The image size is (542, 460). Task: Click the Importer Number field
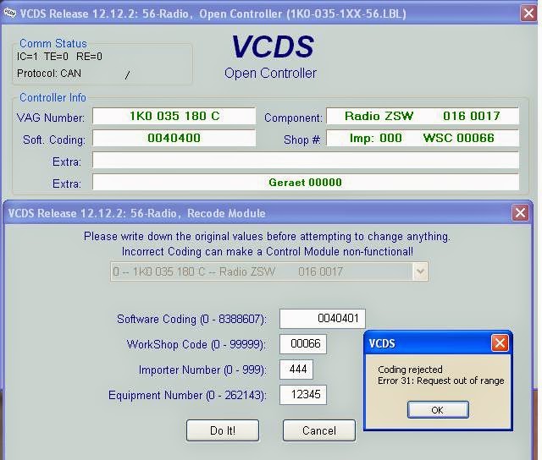tap(296, 370)
